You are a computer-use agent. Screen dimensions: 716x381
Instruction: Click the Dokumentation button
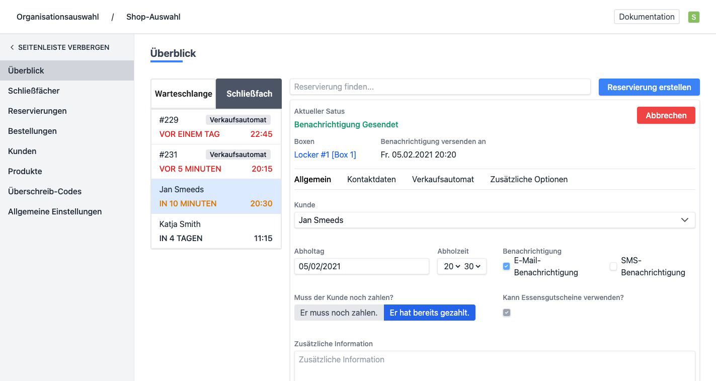click(x=646, y=17)
